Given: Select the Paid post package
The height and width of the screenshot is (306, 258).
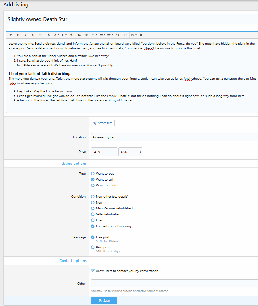Looking at the screenshot, I should point(93,247).
